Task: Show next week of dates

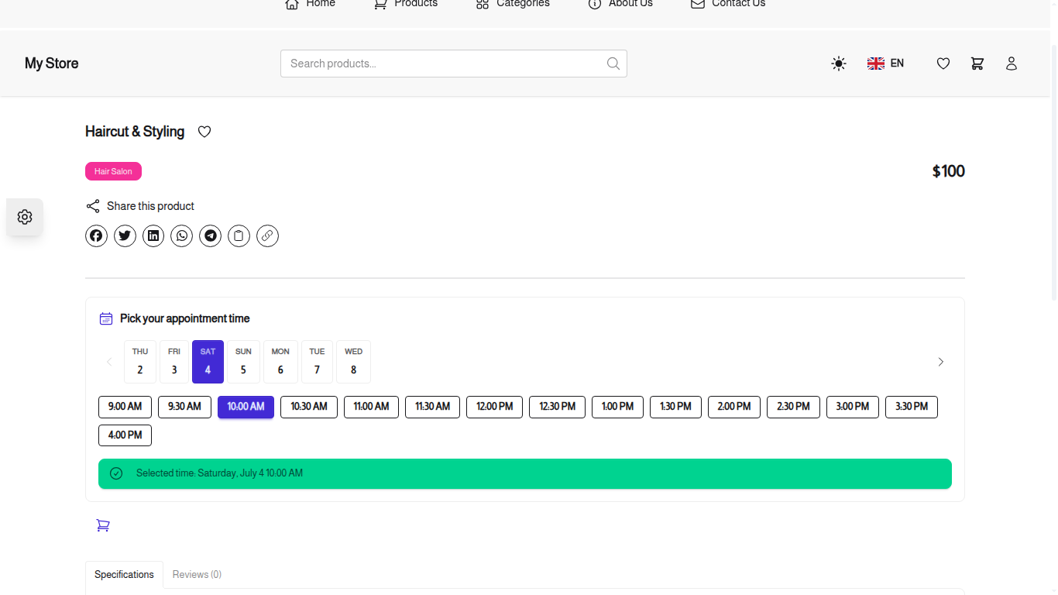Action: pos(941,362)
